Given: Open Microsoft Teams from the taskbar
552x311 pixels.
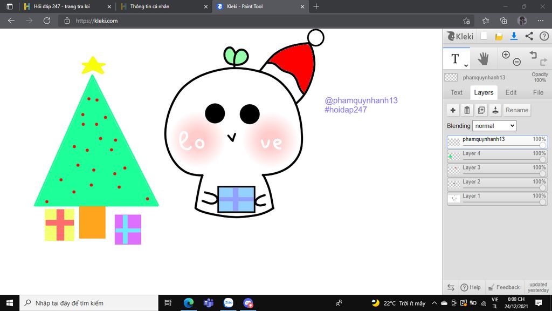Looking at the screenshot, I should coord(208,303).
